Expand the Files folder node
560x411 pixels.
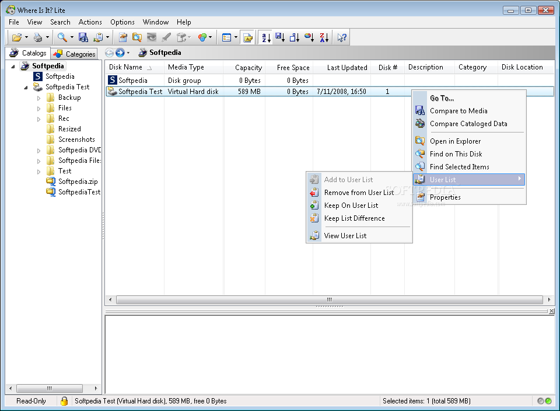click(x=38, y=108)
